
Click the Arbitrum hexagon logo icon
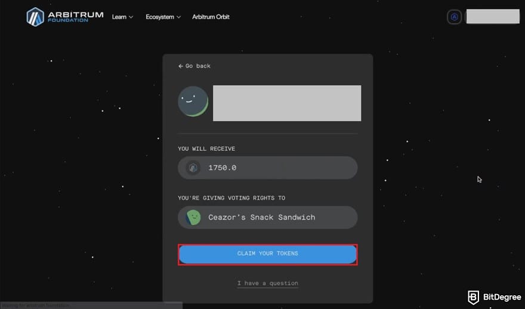(35, 17)
